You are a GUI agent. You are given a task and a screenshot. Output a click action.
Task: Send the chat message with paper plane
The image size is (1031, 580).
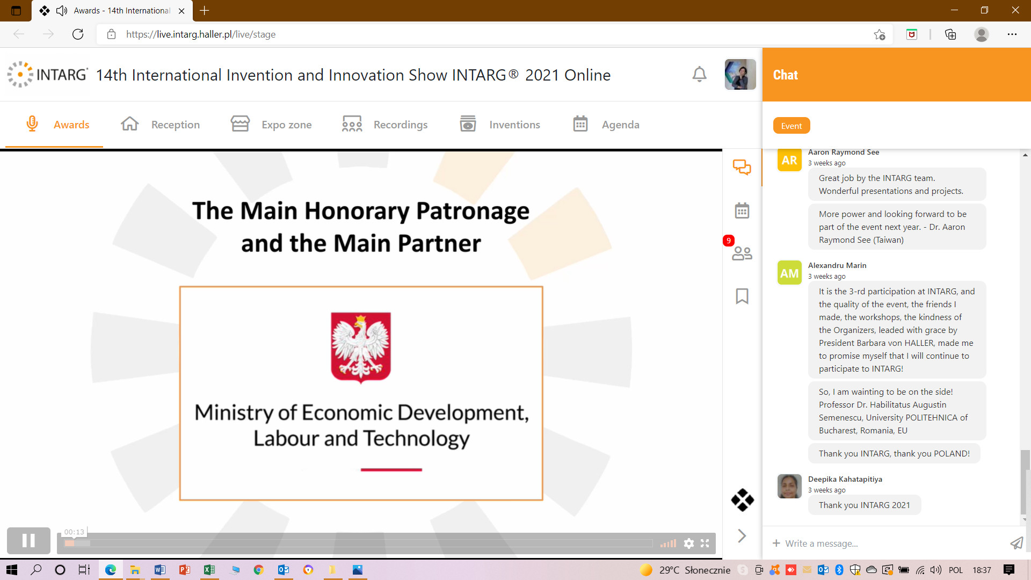click(1017, 543)
